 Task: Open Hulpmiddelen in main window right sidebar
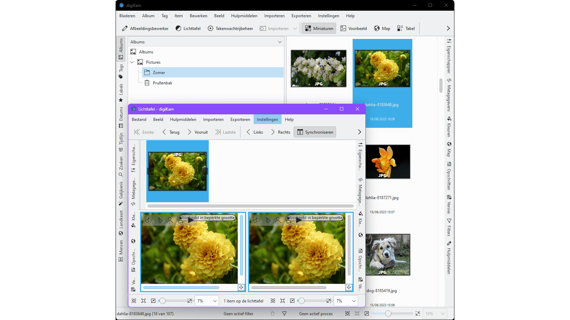(449, 258)
